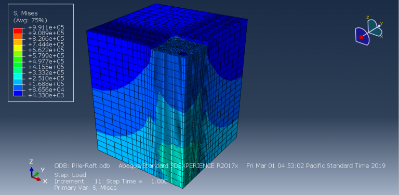Click the yellow legend color swatch
The image size is (399, 195).
click(18, 48)
